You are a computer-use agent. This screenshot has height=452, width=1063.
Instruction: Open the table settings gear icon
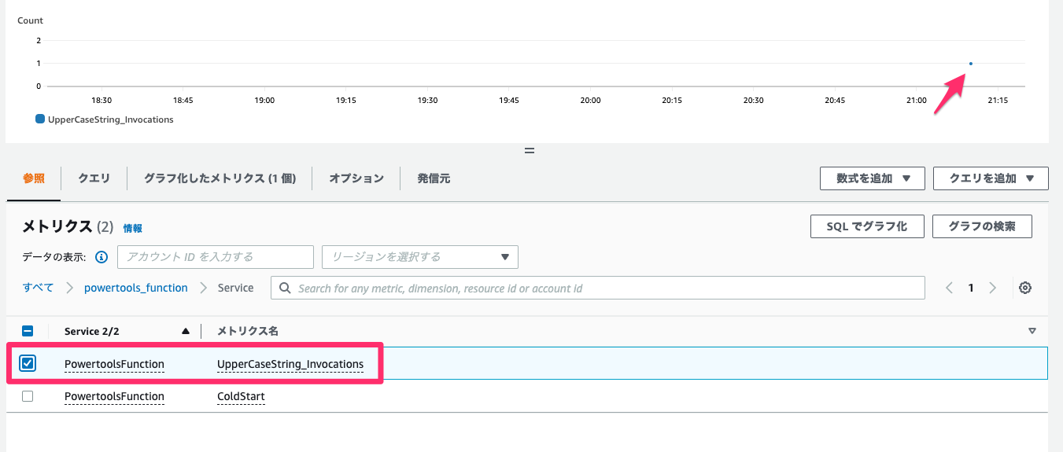pyautogui.click(x=1024, y=288)
